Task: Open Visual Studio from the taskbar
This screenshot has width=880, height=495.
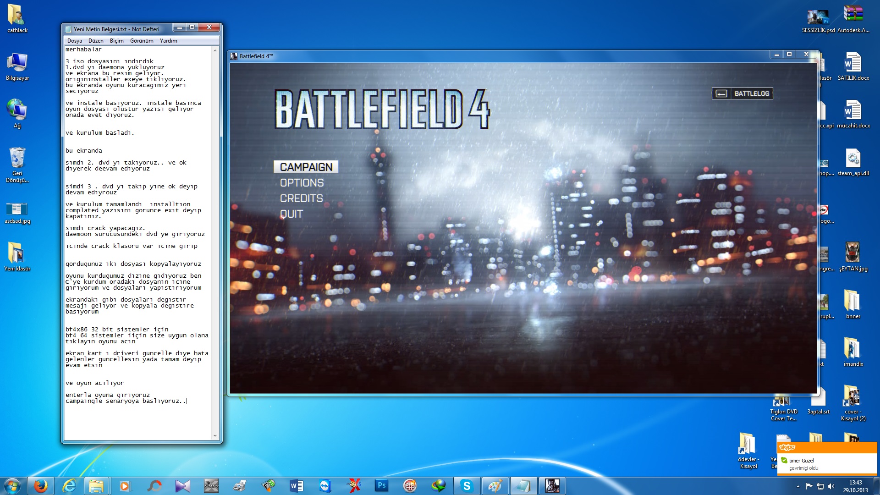Action: click(182, 486)
